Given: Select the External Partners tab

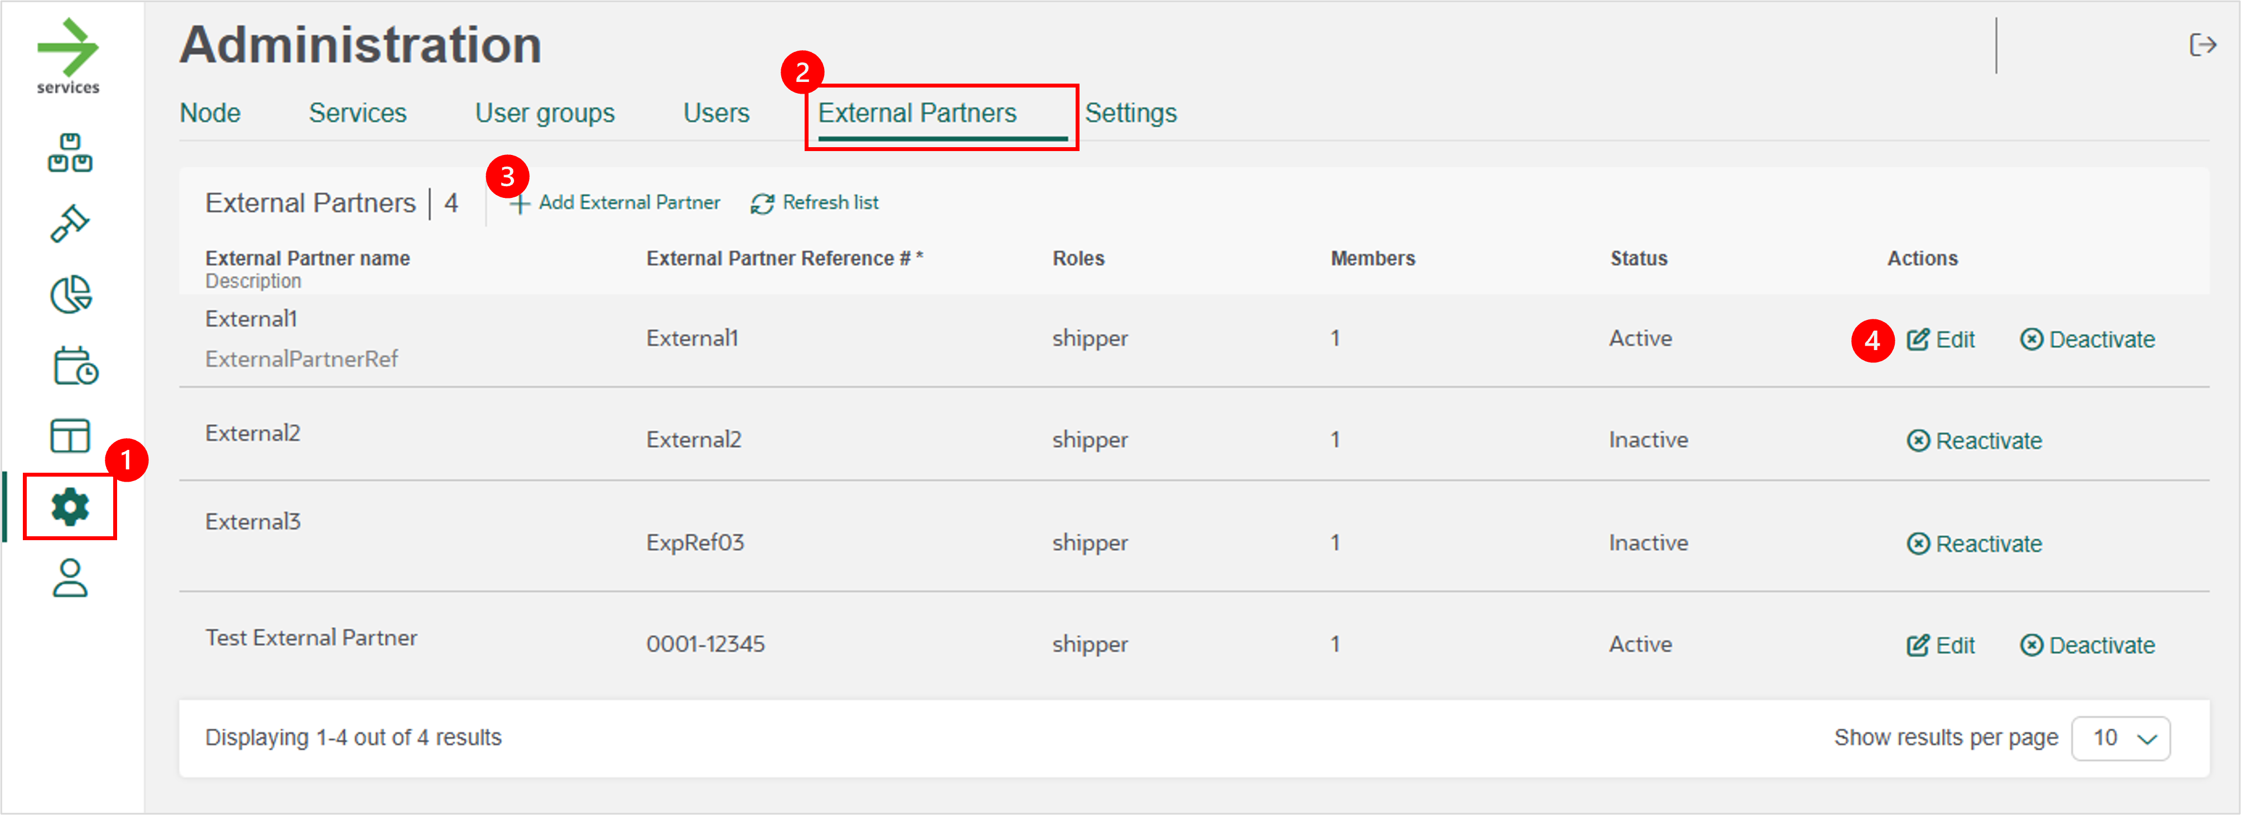Looking at the screenshot, I should pyautogui.click(x=917, y=113).
